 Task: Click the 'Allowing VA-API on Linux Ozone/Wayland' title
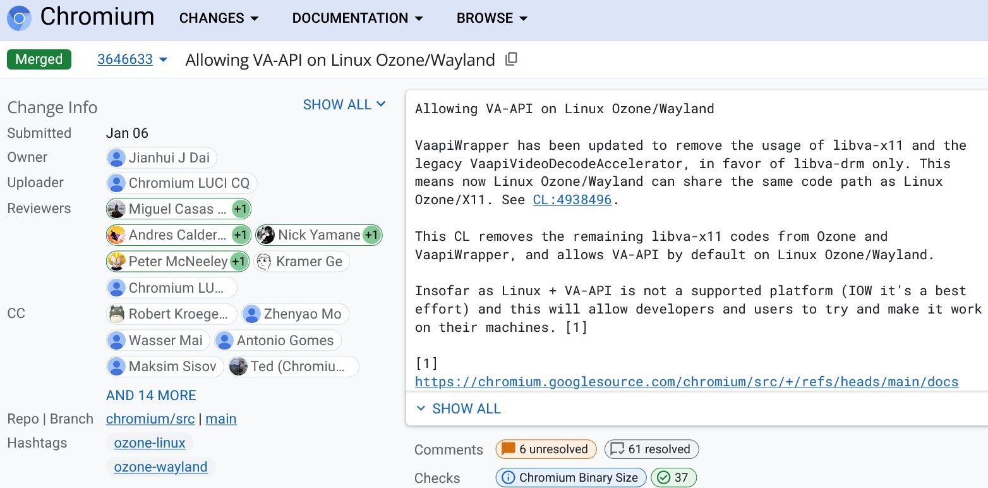tap(340, 60)
